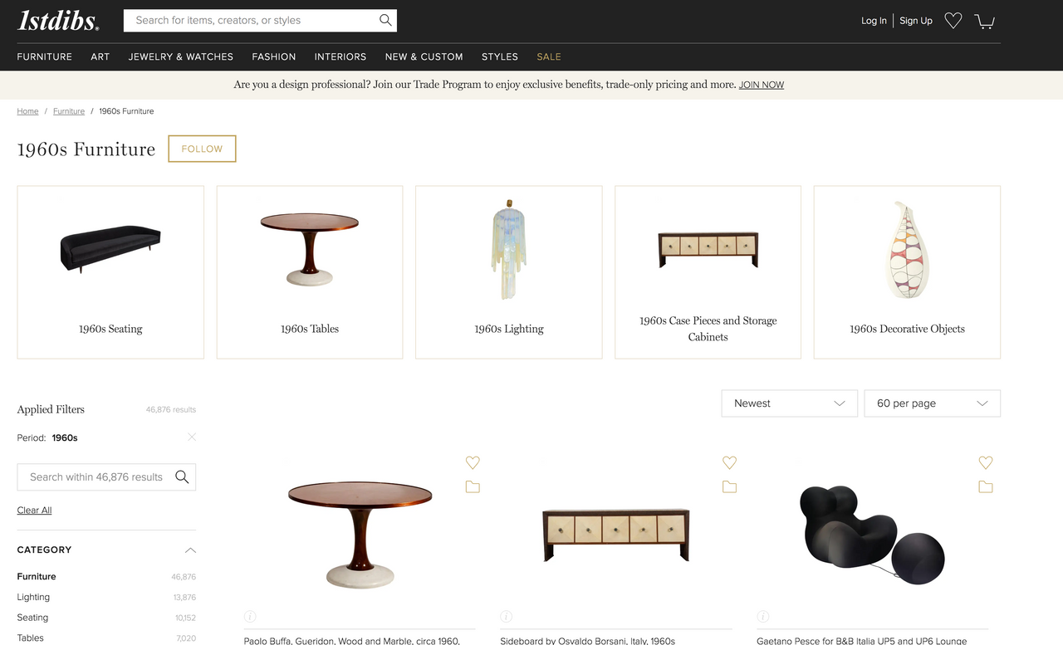Click the FOLLOW button

pos(202,149)
